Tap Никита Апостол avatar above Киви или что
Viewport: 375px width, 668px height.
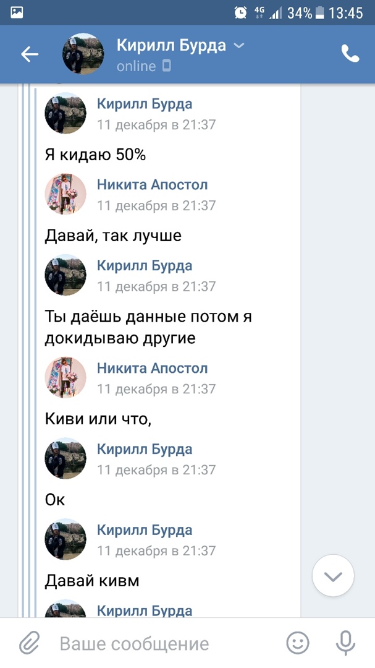(x=65, y=377)
